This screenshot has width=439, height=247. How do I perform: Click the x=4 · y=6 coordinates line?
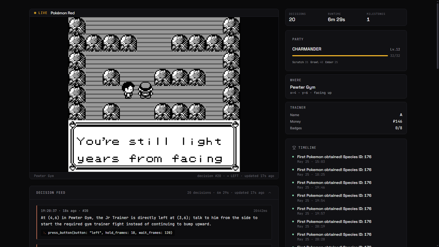coord(311,93)
